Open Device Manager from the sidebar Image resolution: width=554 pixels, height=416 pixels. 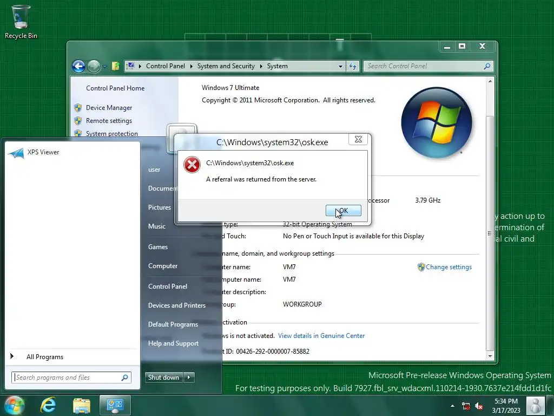109,108
